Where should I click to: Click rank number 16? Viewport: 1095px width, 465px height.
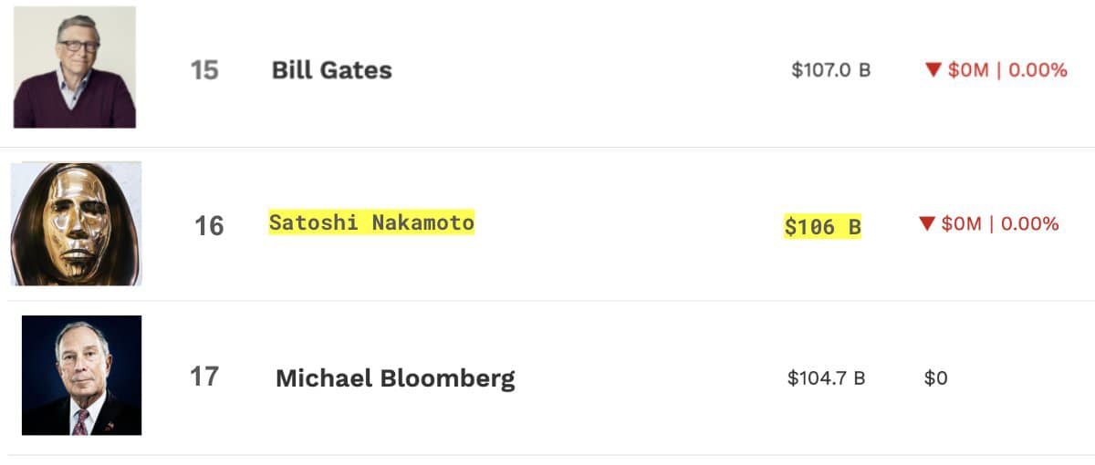click(209, 225)
